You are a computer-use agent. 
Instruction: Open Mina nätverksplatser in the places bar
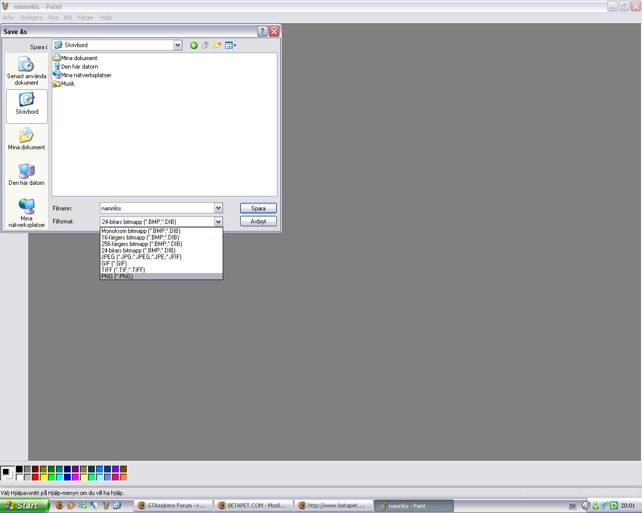tap(27, 213)
